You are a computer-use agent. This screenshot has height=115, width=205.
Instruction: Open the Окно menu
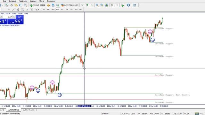click(42, 1)
